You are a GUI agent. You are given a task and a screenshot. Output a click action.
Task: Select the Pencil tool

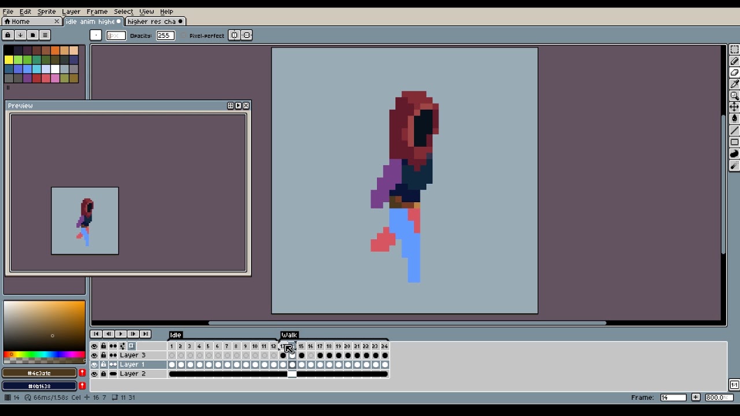734,61
